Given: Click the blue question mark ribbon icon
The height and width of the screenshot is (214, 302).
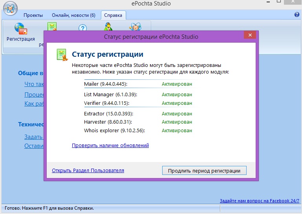Looking at the screenshot, I should pos(82,28).
